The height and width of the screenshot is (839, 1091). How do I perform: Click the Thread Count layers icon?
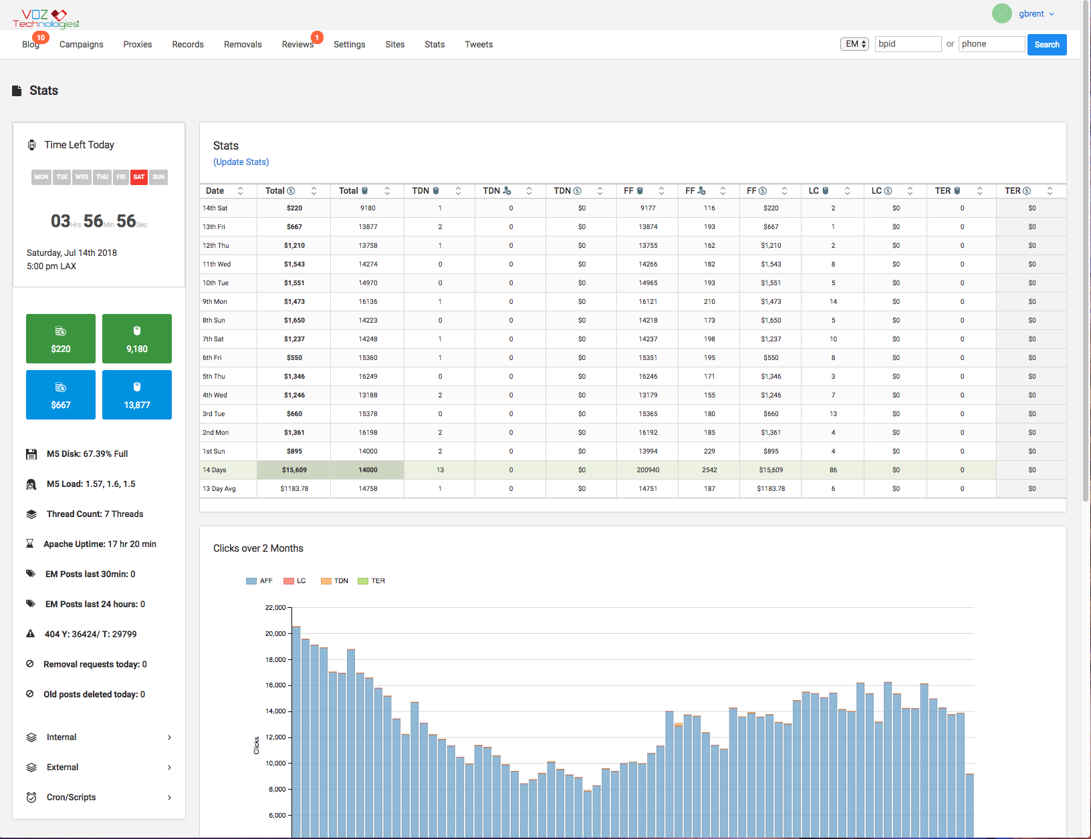click(x=31, y=514)
